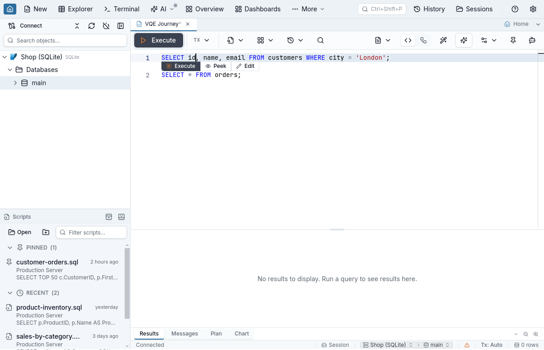Click inline Peek code lens

click(216, 66)
